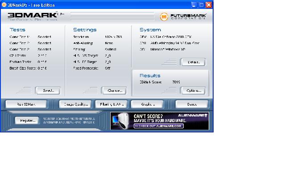Click the Batch Size Tests row
Image resolution: width=305 pixels, height=189 pixels.
[x=28, y=68]
